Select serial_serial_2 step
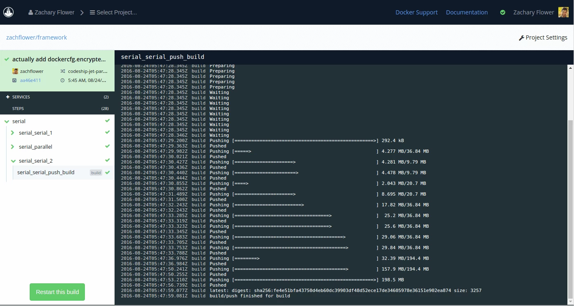Screen dimensions: 574x306 [x=36, y=161]
